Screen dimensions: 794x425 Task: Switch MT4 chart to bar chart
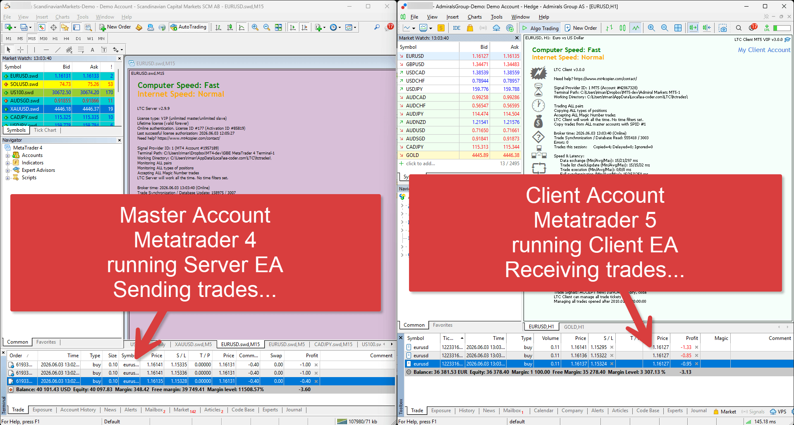point(218,27)
